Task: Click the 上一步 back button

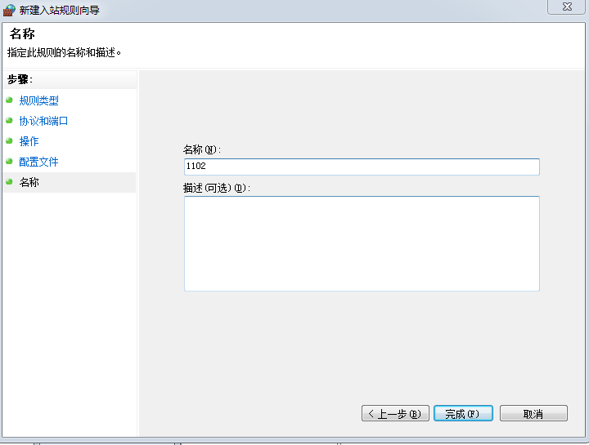Action: click(395, 413)
